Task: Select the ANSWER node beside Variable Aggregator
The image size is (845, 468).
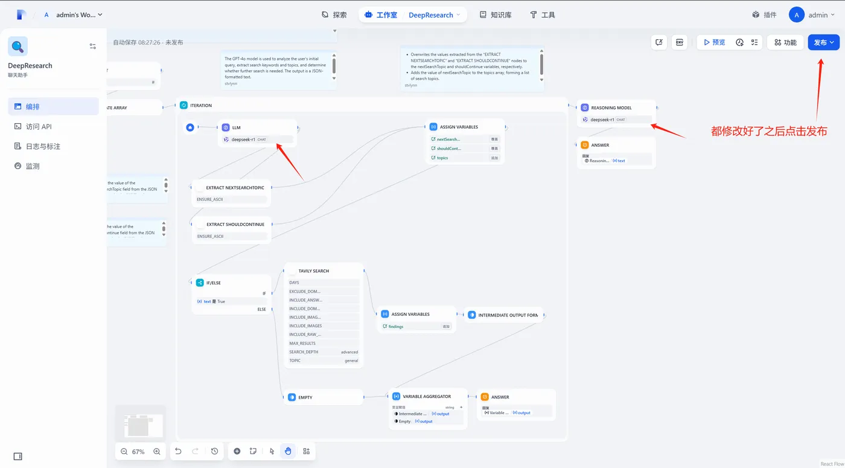Action: [516, 405]
